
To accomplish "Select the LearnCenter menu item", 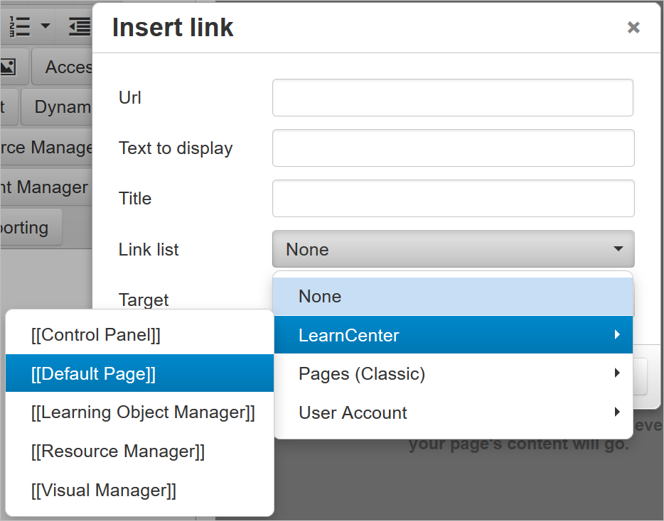I will pyautogui.click(x=453, y=335).
